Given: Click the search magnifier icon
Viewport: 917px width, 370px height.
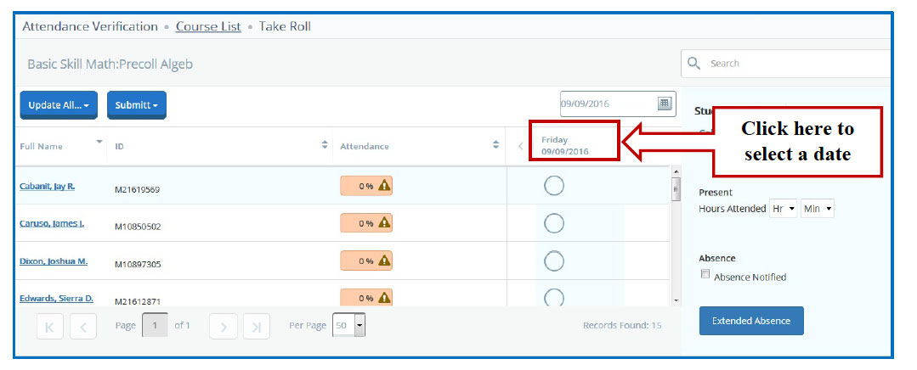Looking at the screenshot, I should point(694,64).
